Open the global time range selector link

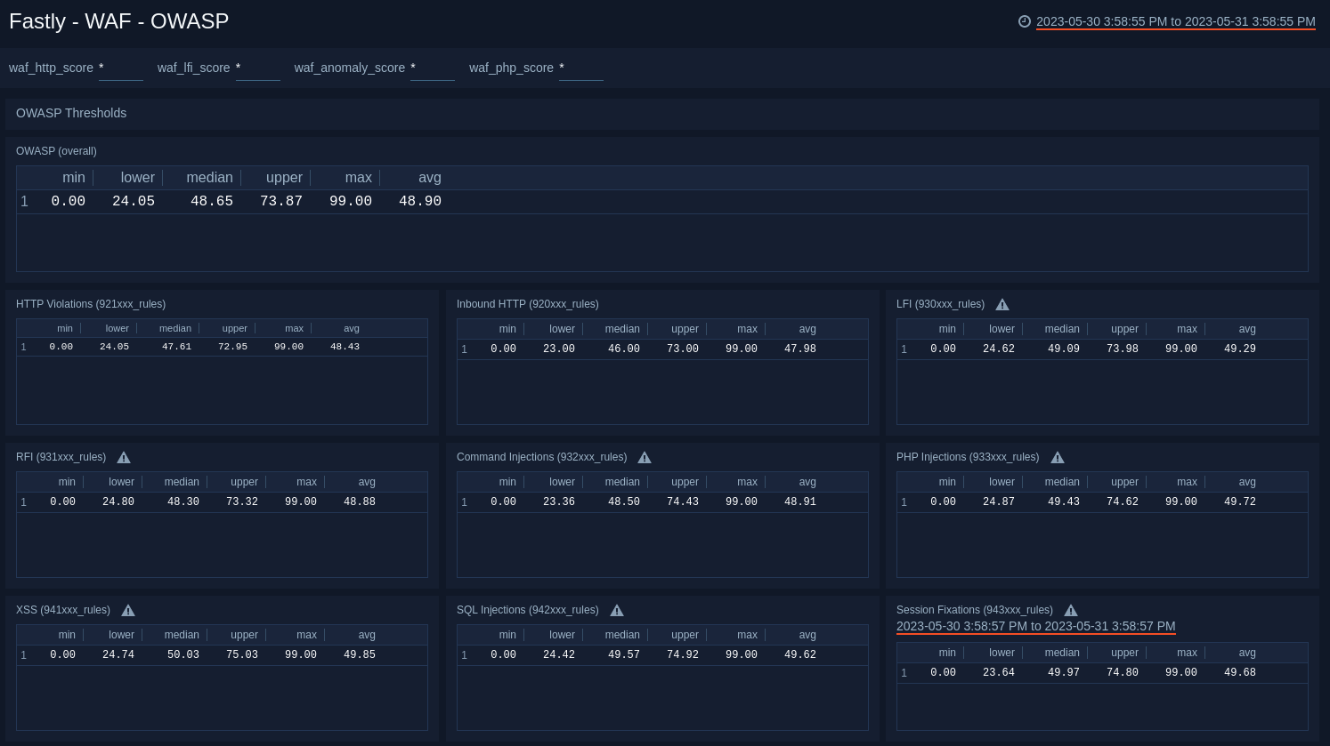click(x=1175, y=21)
